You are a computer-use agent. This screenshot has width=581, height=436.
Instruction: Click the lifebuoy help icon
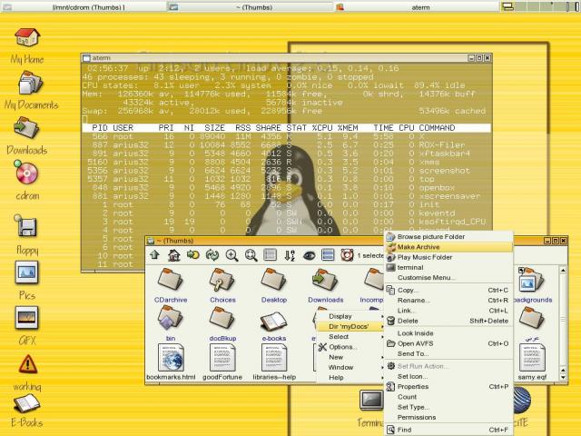coord(348,255)
